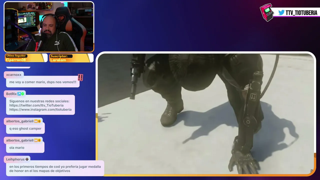Click the TTV_TIOTUBERIA handle text
The image size is (320, 180).
coord(301,13)
